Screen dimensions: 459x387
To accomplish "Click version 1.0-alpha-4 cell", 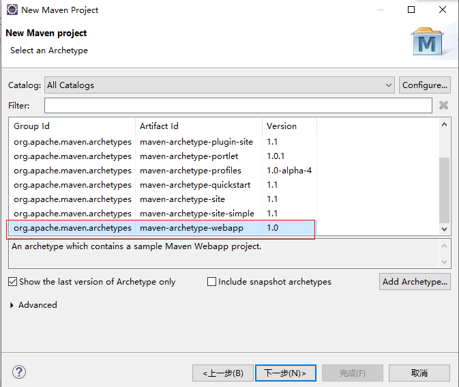I will 289,171.
